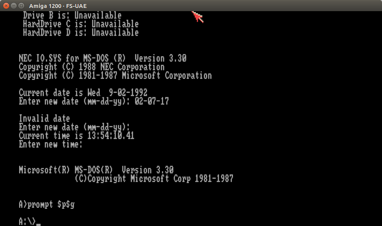Image resolution: width=382 pixels, height=226 pixels.
Task: Click the 1981-1987 Microsoft Corporation copyright line
Action: click(115, 76)
